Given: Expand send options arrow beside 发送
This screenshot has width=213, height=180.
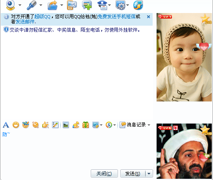Looking at the screenshot, I should pos(149,173).
